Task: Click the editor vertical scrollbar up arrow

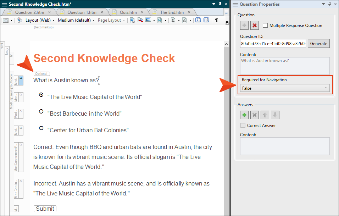Action: click(226, 44)
